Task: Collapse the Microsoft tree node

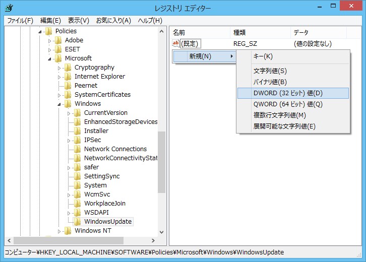Action: [x=50, y=59]
